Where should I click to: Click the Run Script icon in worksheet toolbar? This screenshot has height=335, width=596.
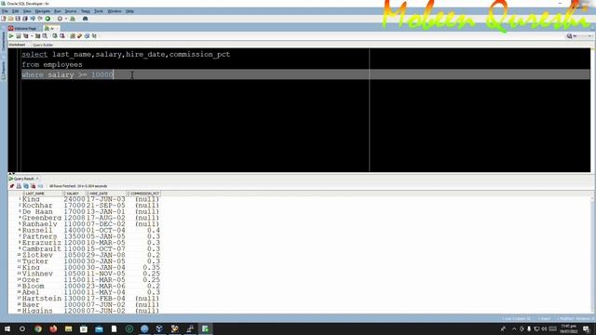pyautogui.click(x=19, y=36)
